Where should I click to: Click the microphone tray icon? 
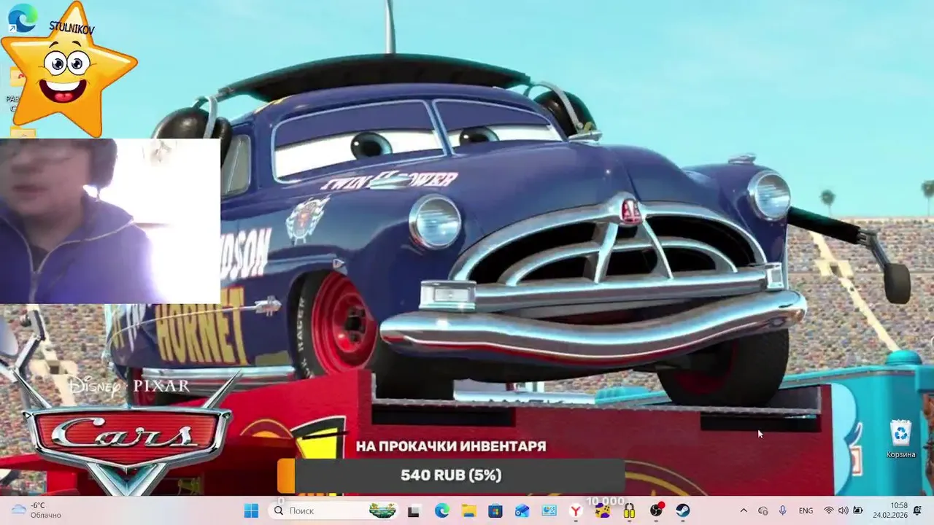[x=782, y=511]
